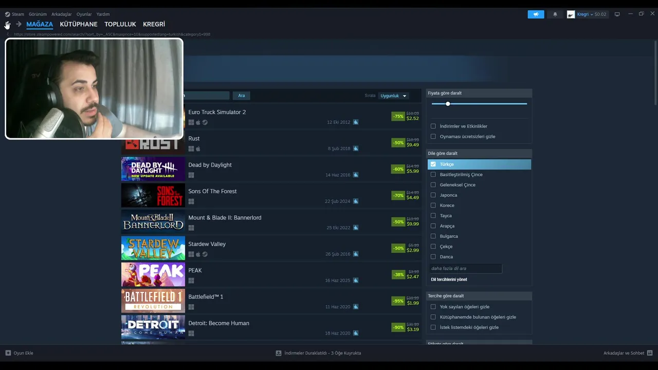Collapse the Tercihe göre daralt section
The width and height of the screenshot is (658, 370).
click(479, 296)
